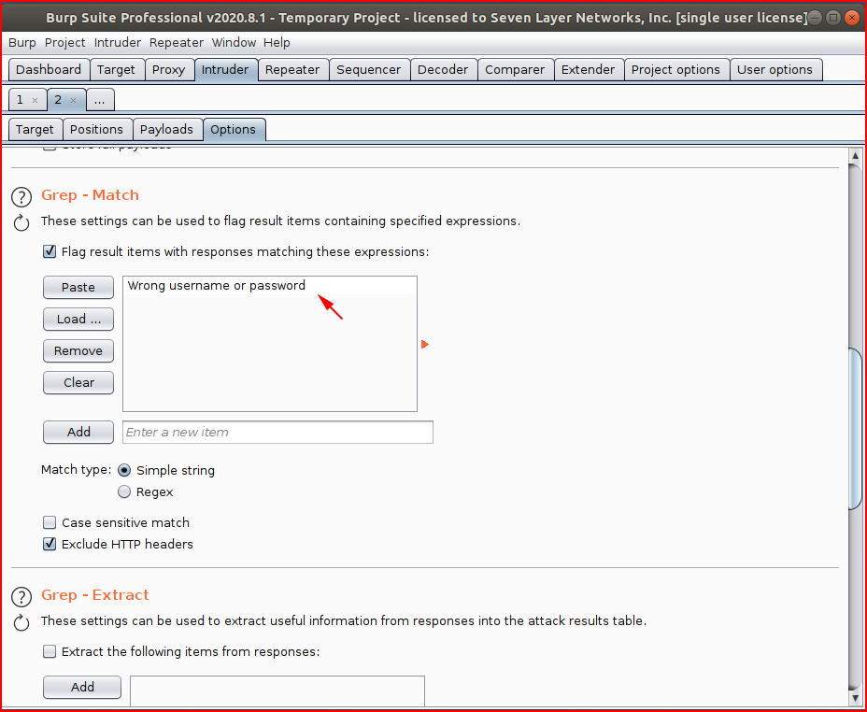Go to the Proxy tab

coord(169,70)
